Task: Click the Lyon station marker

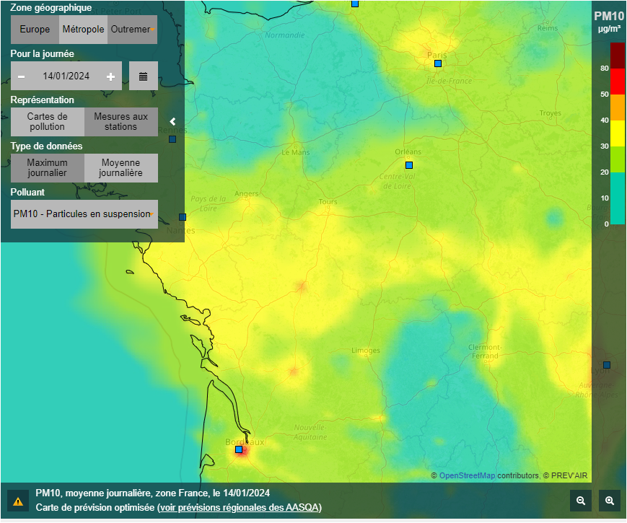Action: point(607,365)
